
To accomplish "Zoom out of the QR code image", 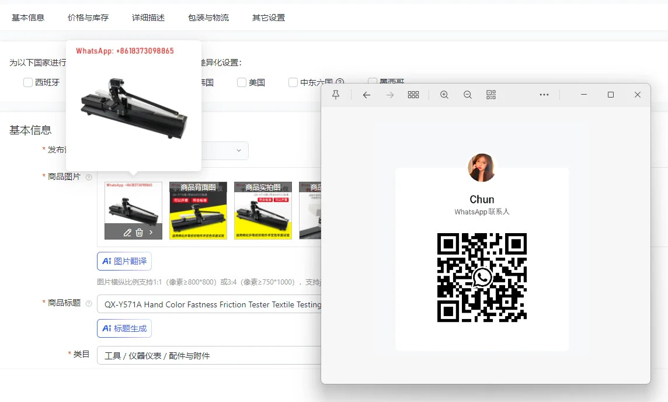I will coord(467,95).
